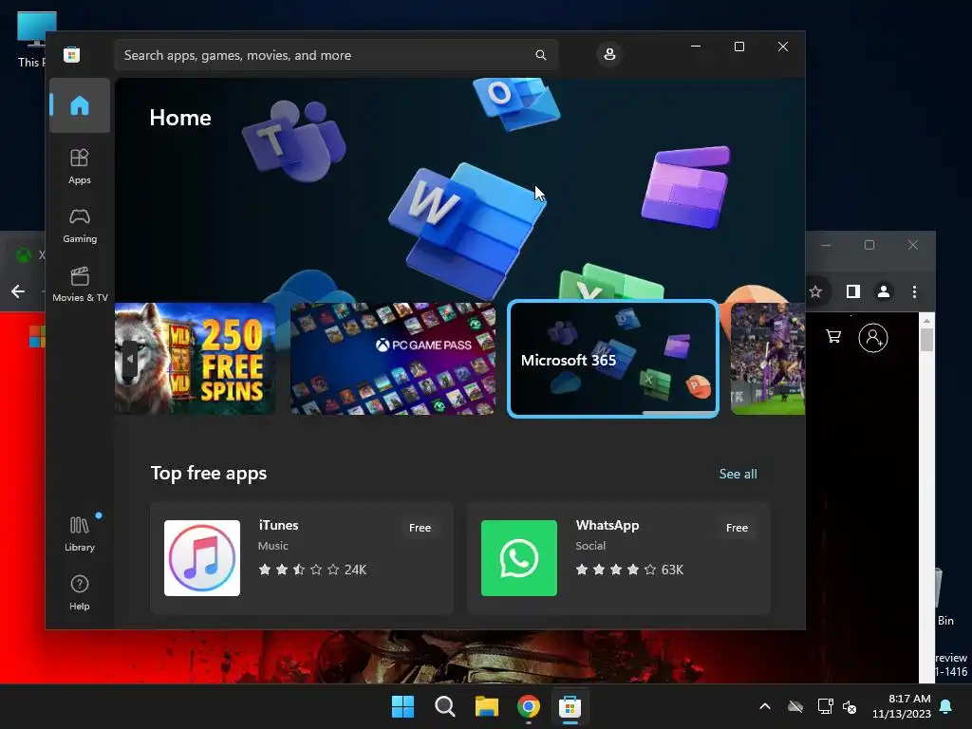Click the muted volume tray icon
The height and width of the screenshot is (729, 972).
tap(850, 706)
